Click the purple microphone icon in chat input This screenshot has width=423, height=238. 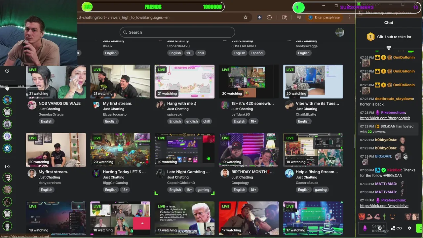click(365, 228)
